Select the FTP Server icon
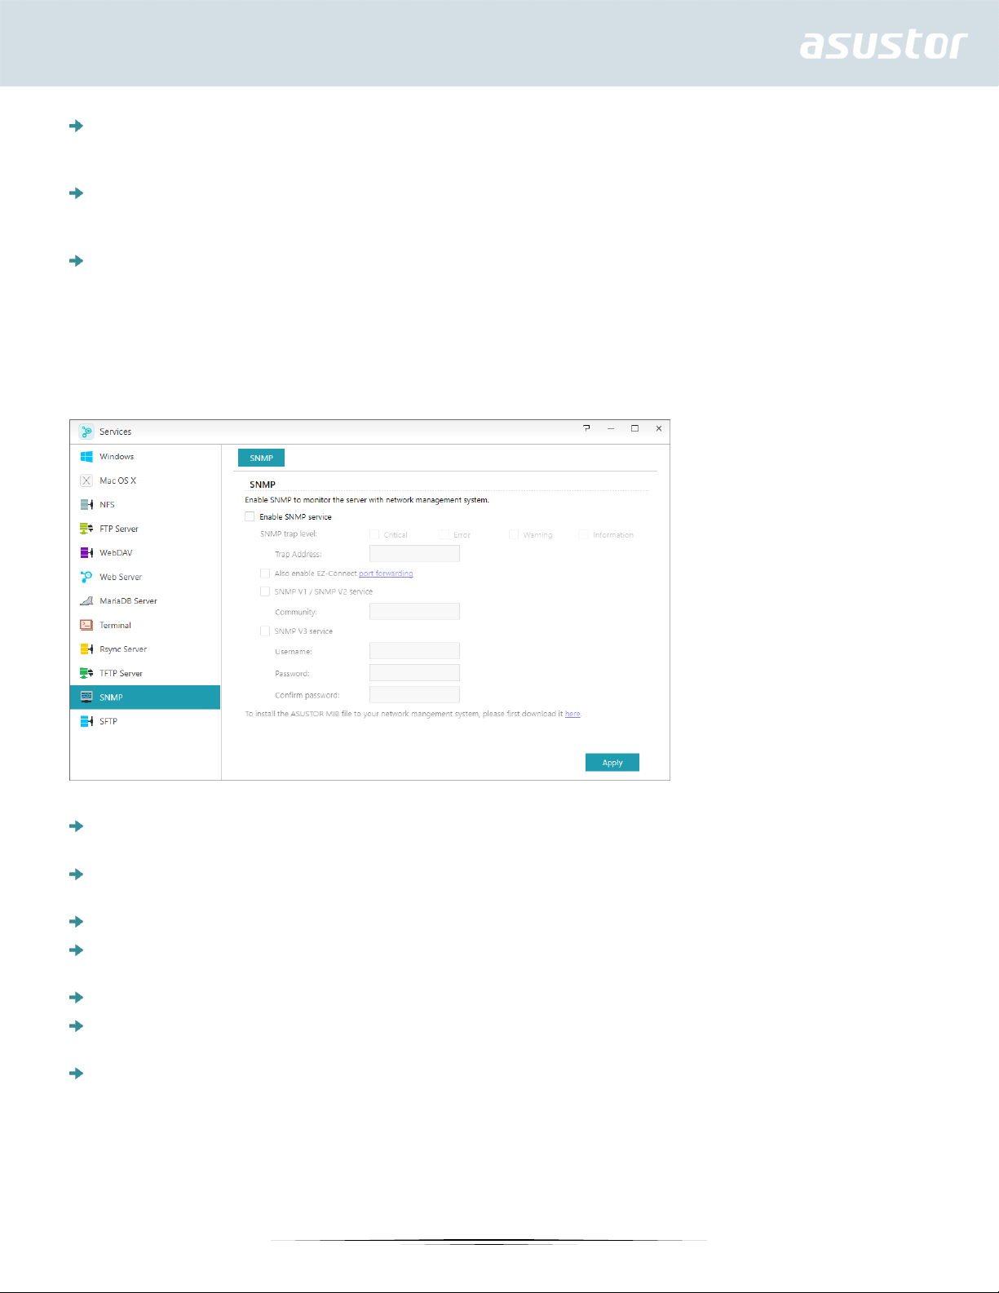 (86, 529)
